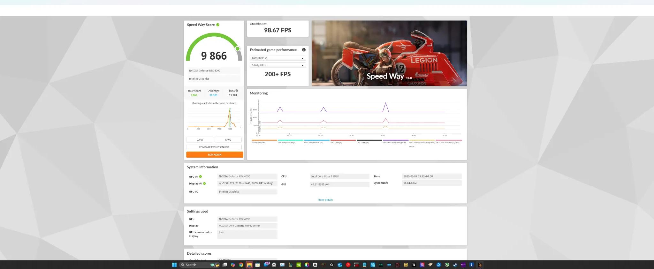This screenshot has height=269, width=654.
Task: Click Show details under System information
Action: click(x=325, y=200)
